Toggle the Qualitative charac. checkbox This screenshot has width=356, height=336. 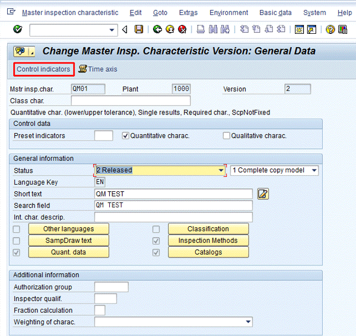(x=227, y=136)
